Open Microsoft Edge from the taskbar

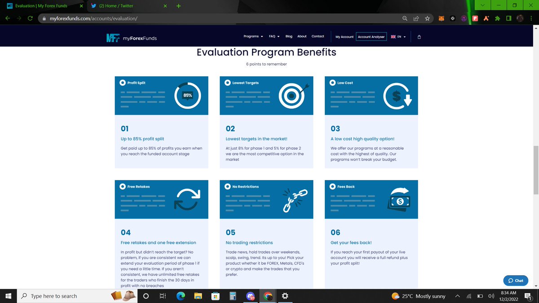(x=181, y=296)
